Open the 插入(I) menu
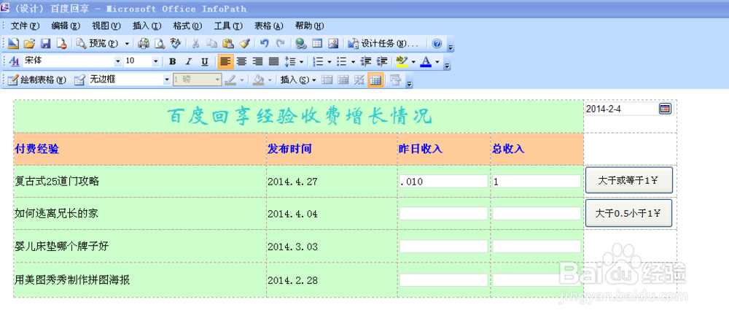 click(x=147, y=26)
